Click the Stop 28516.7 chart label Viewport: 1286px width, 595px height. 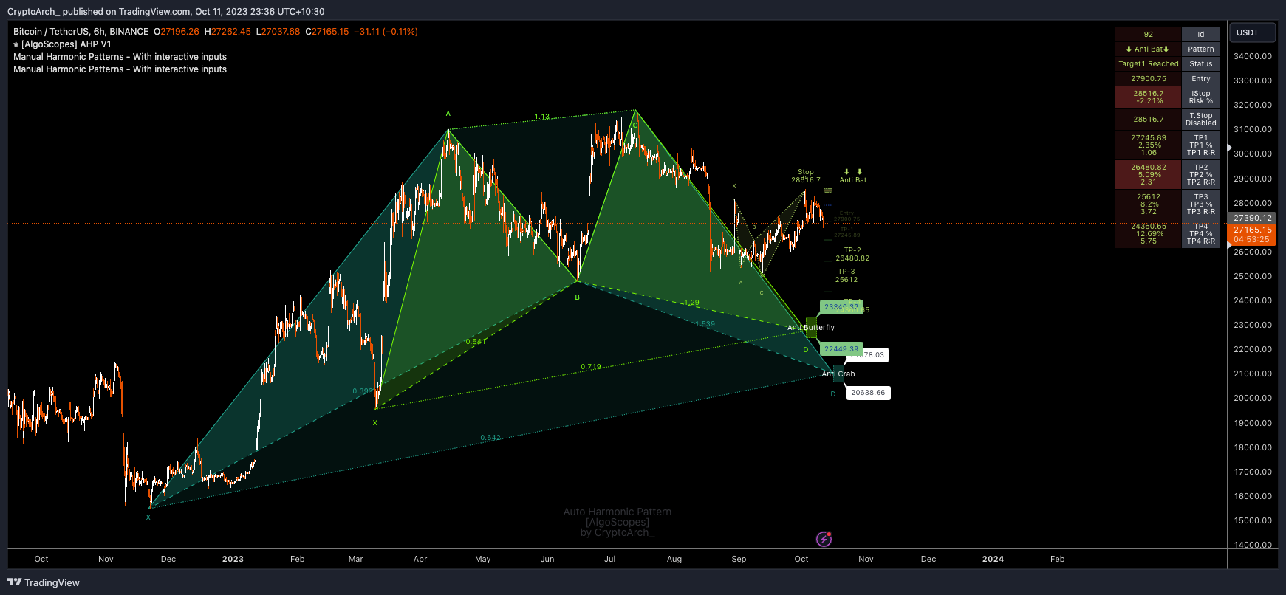click(806, 176)
